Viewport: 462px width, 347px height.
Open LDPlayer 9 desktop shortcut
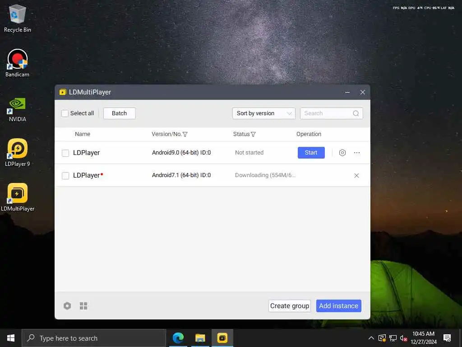[x=18, y=153]
